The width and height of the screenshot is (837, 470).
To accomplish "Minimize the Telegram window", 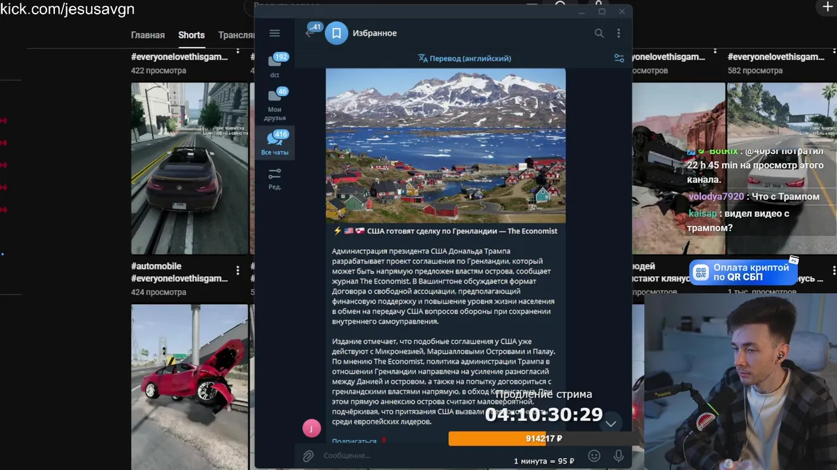I will 582,11.
